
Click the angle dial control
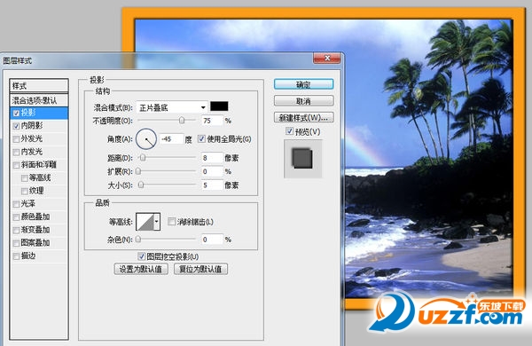(x=146, y=139)
